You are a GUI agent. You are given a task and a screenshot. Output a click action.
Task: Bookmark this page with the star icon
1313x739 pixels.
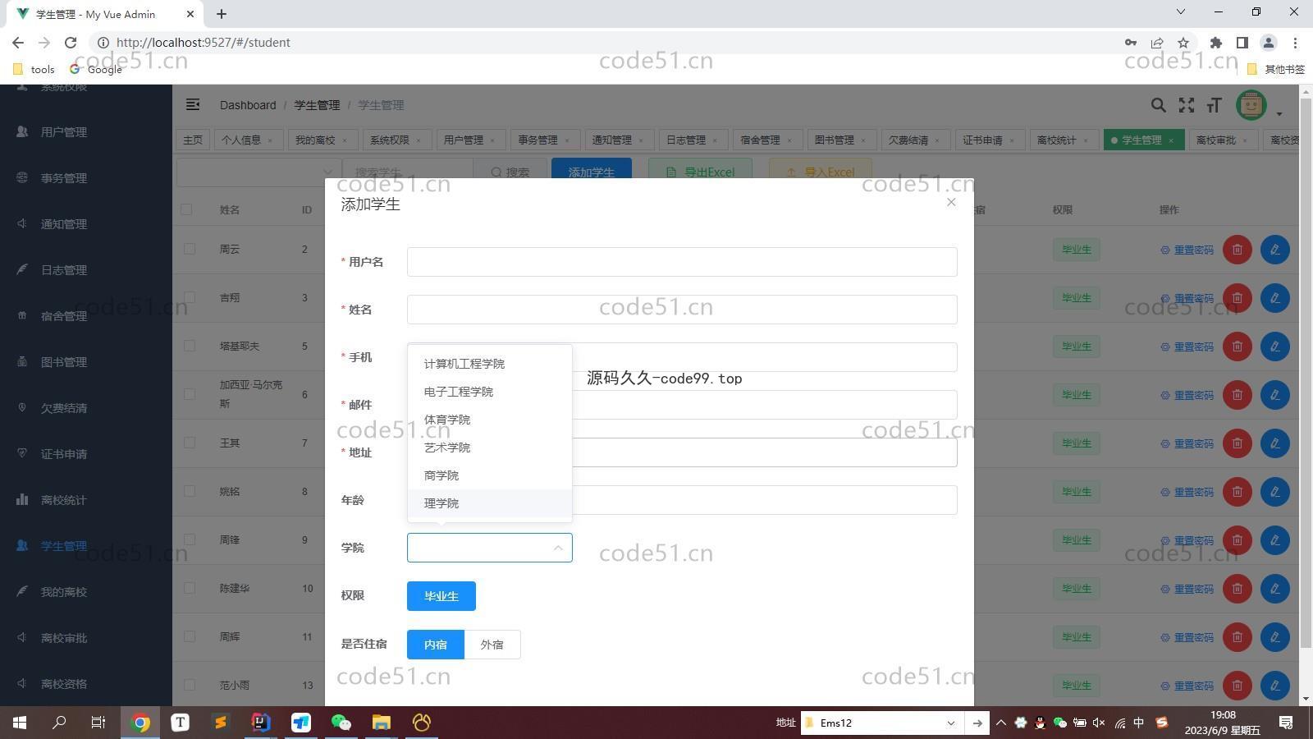pyautogui.click(x=1183, y=43)
